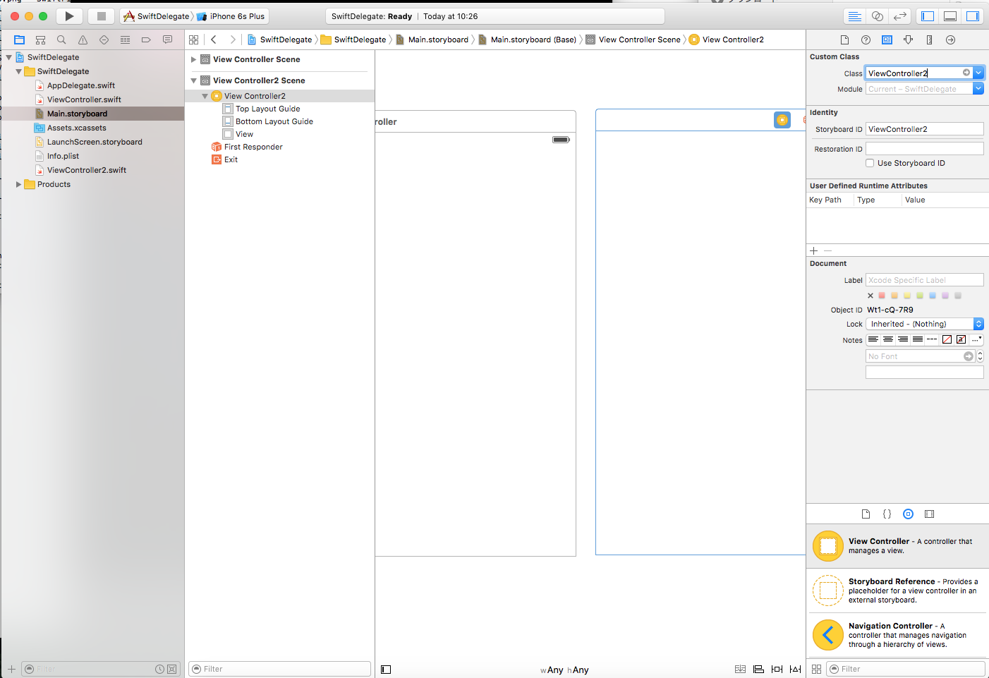
Task: Hide the Utilities right panel
Action: click(x=973, y=16)
